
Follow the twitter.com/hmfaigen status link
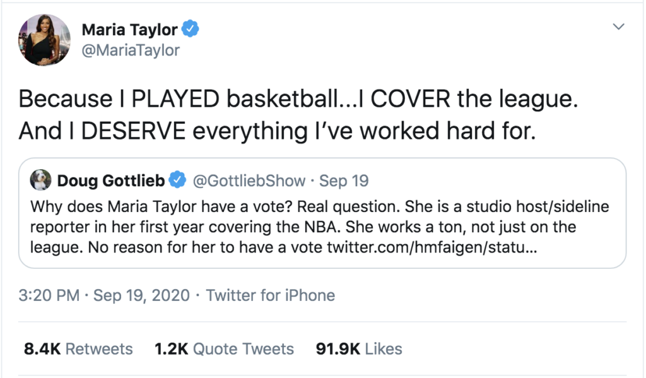432,247
